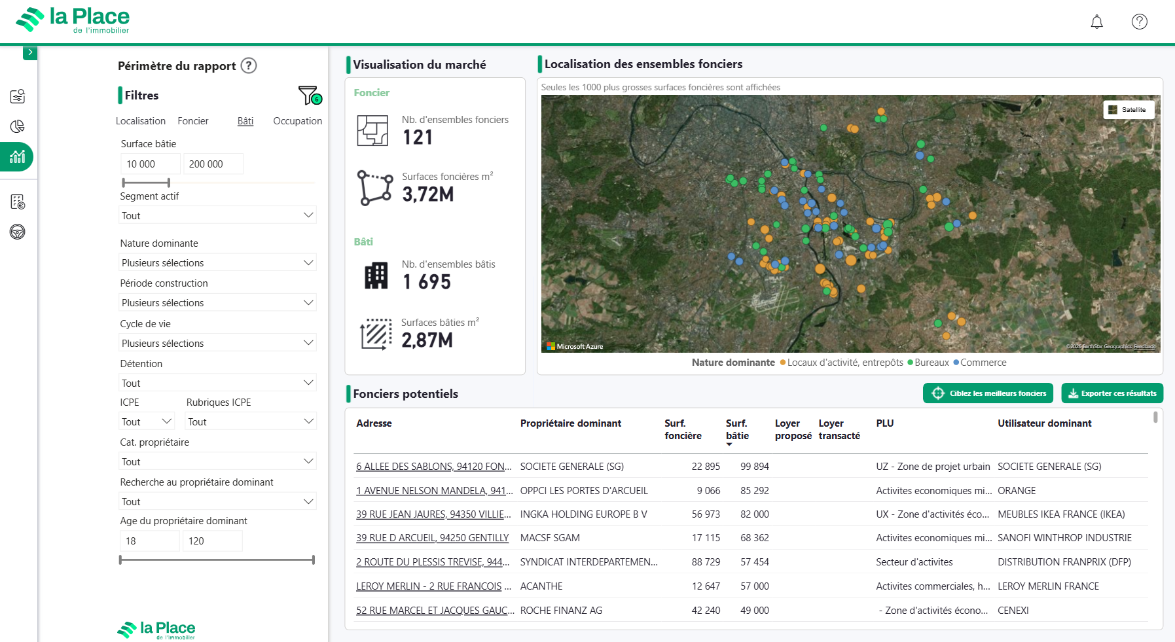Click the Ciblez les meilleurs fonciers button
1175x642 pixels.
[988, 393]
